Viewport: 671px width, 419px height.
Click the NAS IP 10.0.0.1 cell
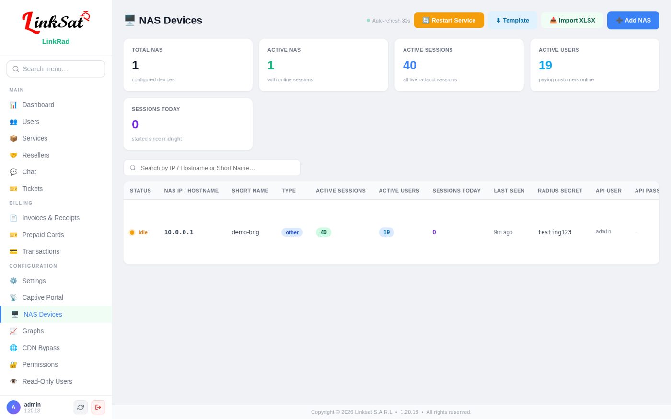click(x=179, y=232)
